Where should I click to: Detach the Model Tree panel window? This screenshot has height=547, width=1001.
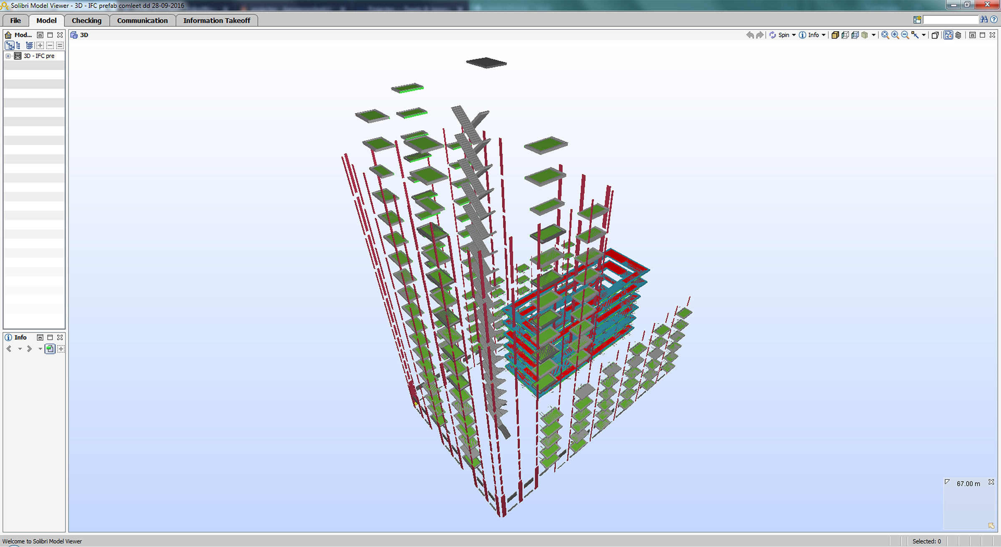(40, 35)
